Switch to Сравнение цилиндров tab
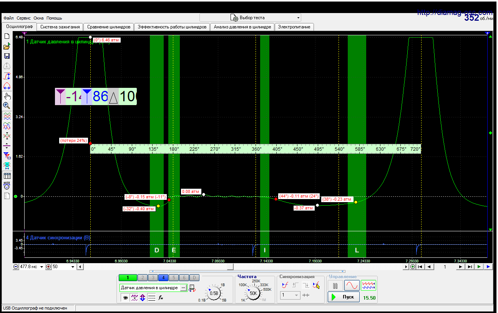 109,27
